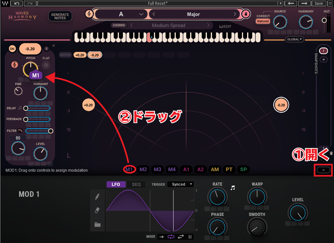Toggle voice solo S button

[46, 49]
